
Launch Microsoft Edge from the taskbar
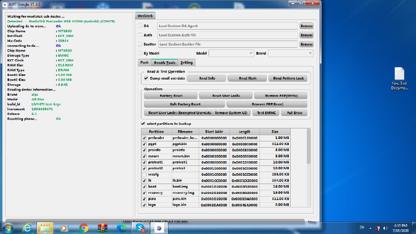122,228
